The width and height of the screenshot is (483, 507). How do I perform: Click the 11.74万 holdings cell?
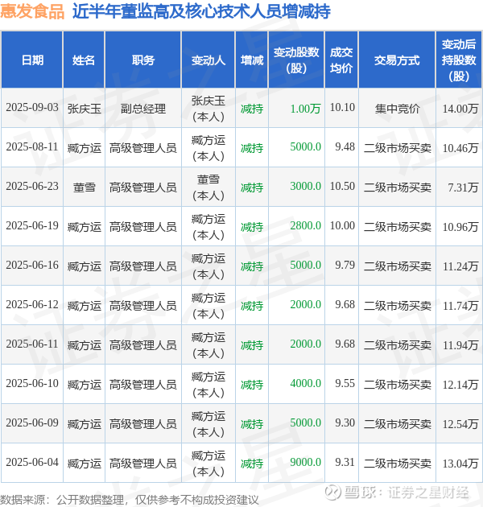pos(460,306)
